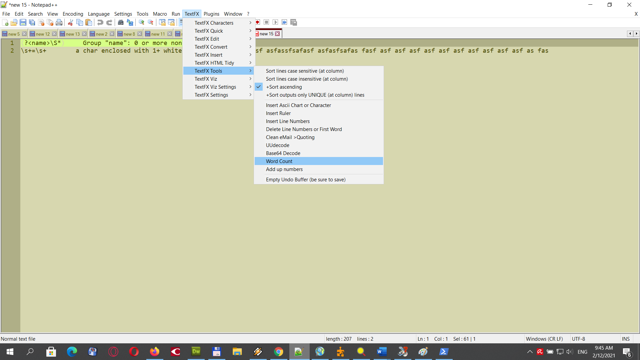Image resolution: width=640 pixels, height=360 pixels.
Task: Click the Paste toolbar icon
Action: click(89, 22)
